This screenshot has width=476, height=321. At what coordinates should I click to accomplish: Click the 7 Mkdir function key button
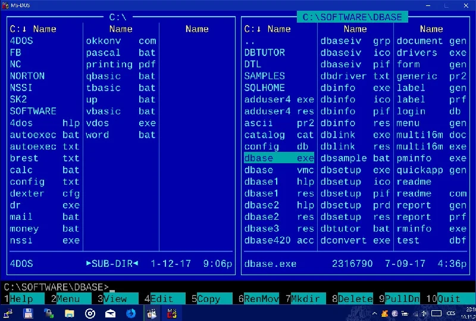(305, 299)
